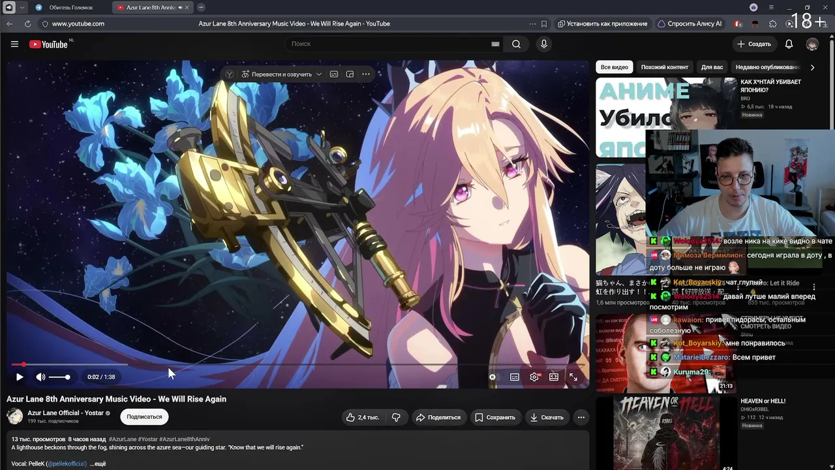Go back in browser history
The image size is (835, 470).
pyautogui.click(x=10, y=23)
